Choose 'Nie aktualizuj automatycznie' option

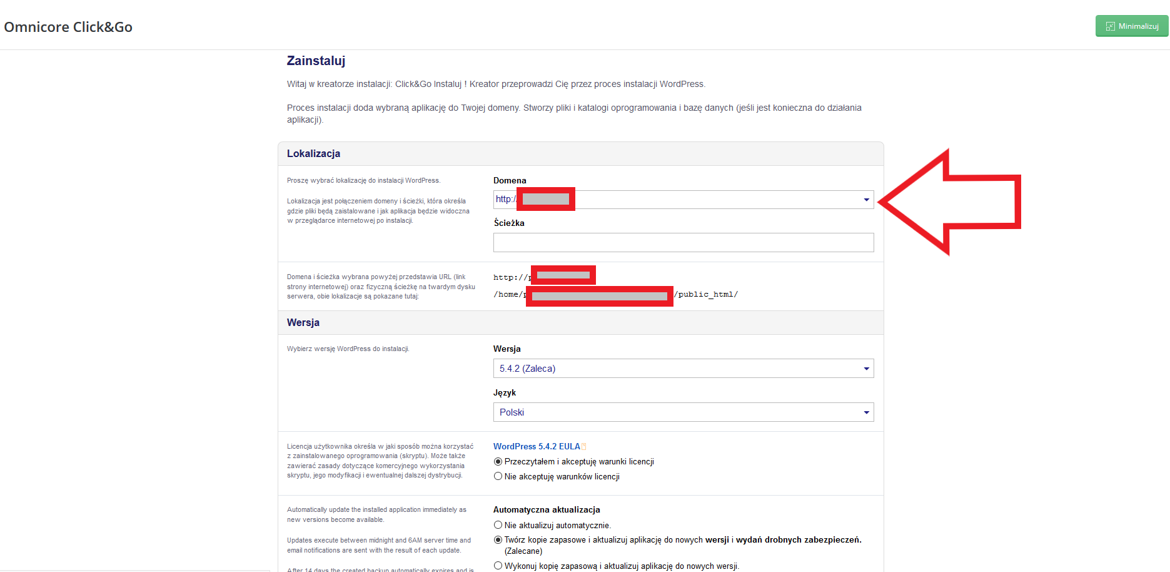pyautogui.click(x=498, y=526)
